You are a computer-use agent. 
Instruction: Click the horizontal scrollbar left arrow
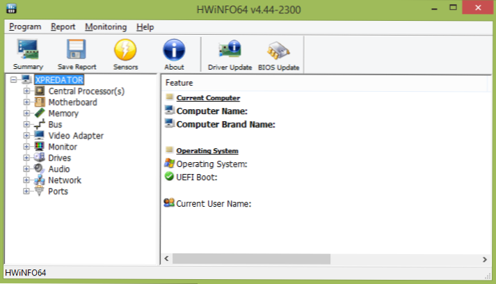pos(166,259)
